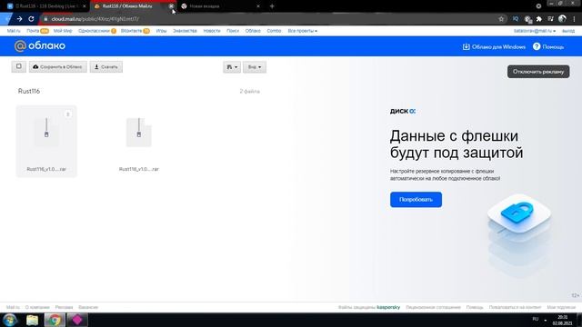
Task: Open Поиск in the portal bar
Action: (233, 31)
